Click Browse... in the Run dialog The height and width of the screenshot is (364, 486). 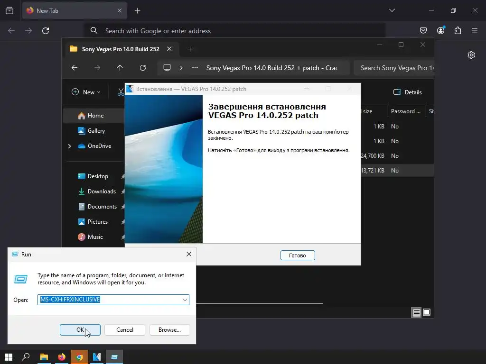coord(169,330)
